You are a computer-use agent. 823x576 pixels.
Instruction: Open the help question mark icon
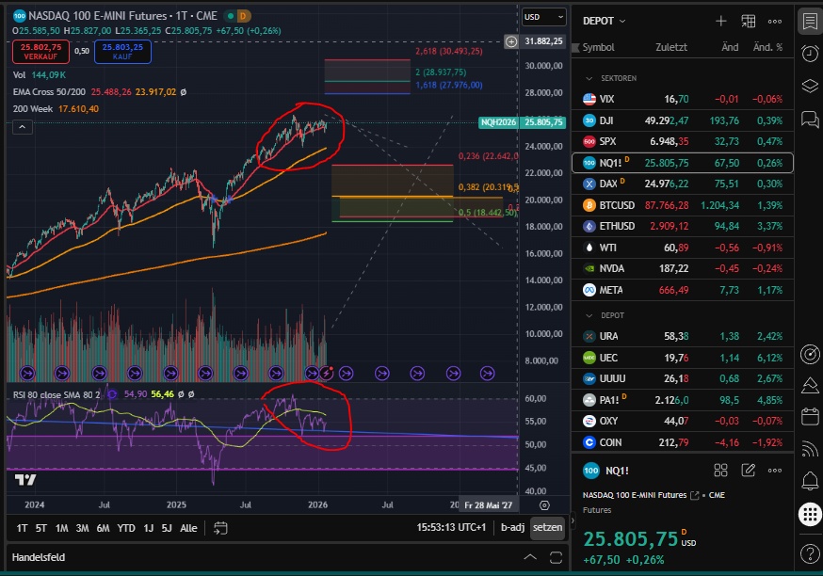[x=809, y=553]
